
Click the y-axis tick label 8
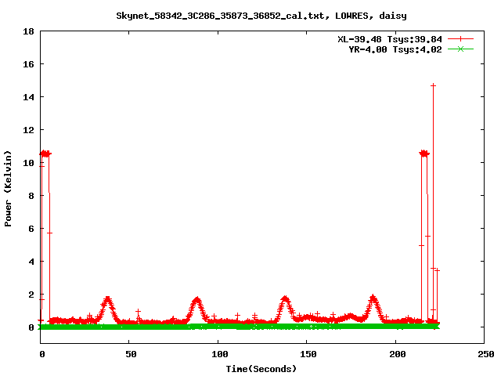(x=31, y=196)
